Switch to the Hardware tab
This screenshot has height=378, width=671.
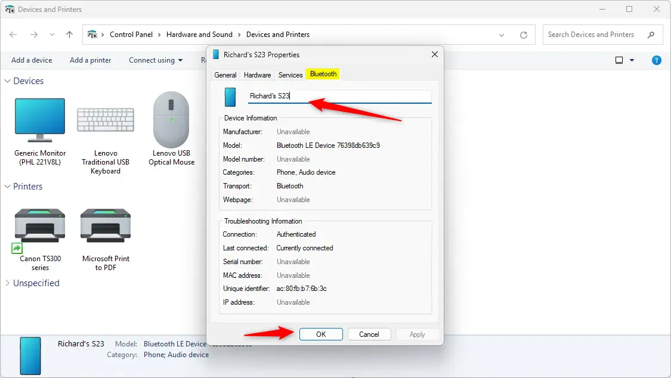click(257, 75)
